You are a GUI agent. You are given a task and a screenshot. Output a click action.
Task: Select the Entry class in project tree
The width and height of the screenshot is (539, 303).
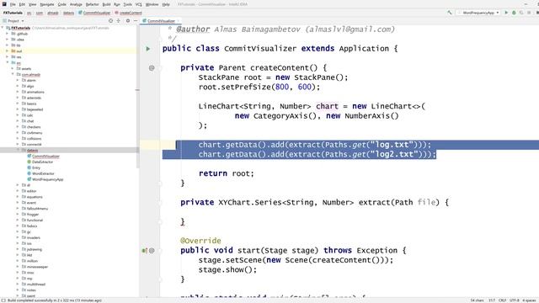click(x=36, y=168)
